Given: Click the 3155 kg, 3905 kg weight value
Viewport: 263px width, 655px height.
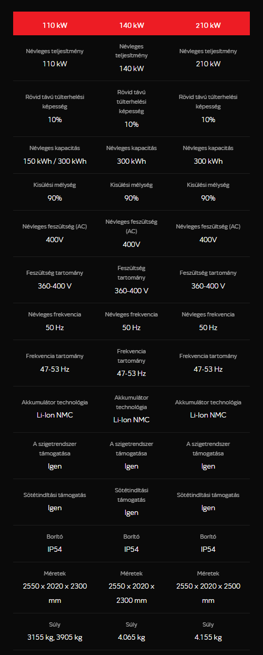Looking at the screenshot, I should click(x=55, y=637).
